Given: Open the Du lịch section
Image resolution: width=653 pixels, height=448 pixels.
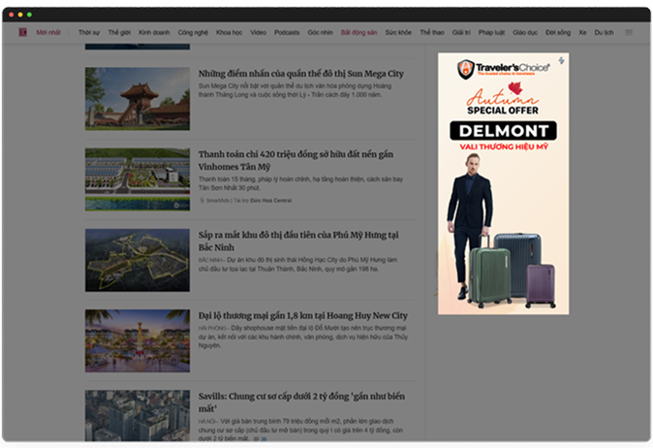Looking at the screenshot, I should point(604,32).
